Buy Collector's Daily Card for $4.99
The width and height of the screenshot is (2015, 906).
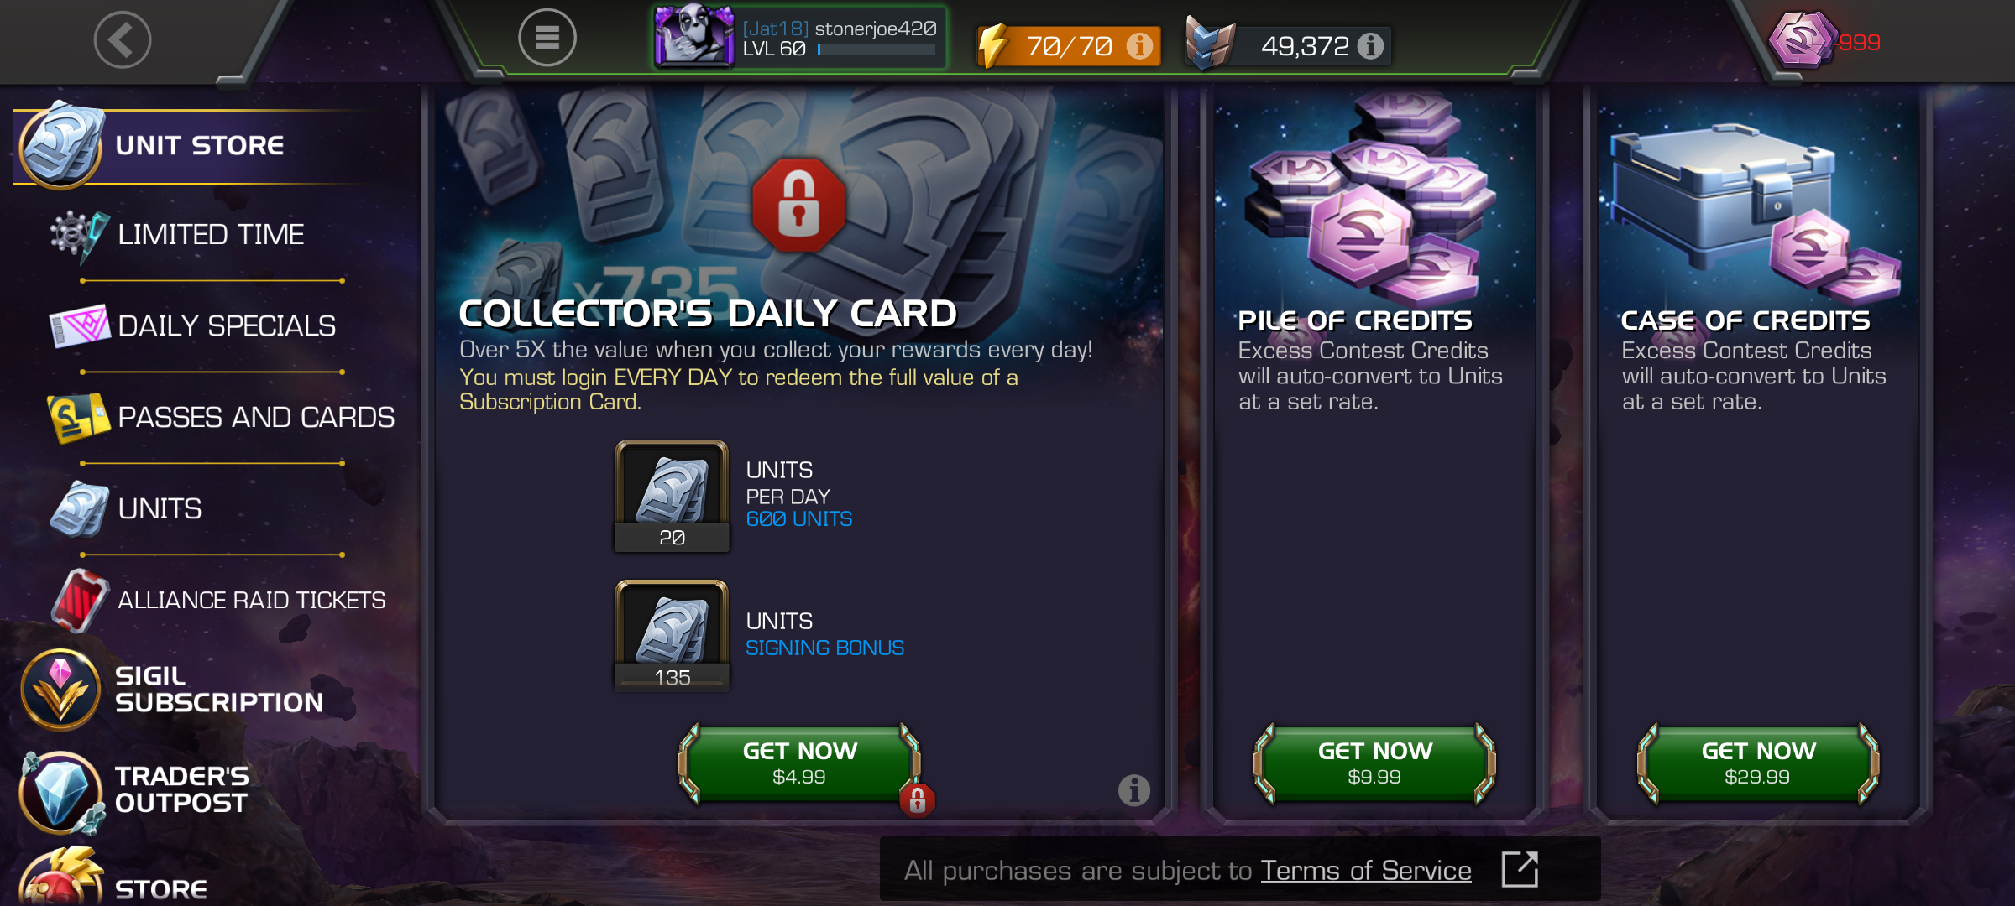[800, 763]
